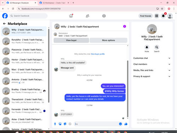Open the Ronaldho conversation

(24, 41)
